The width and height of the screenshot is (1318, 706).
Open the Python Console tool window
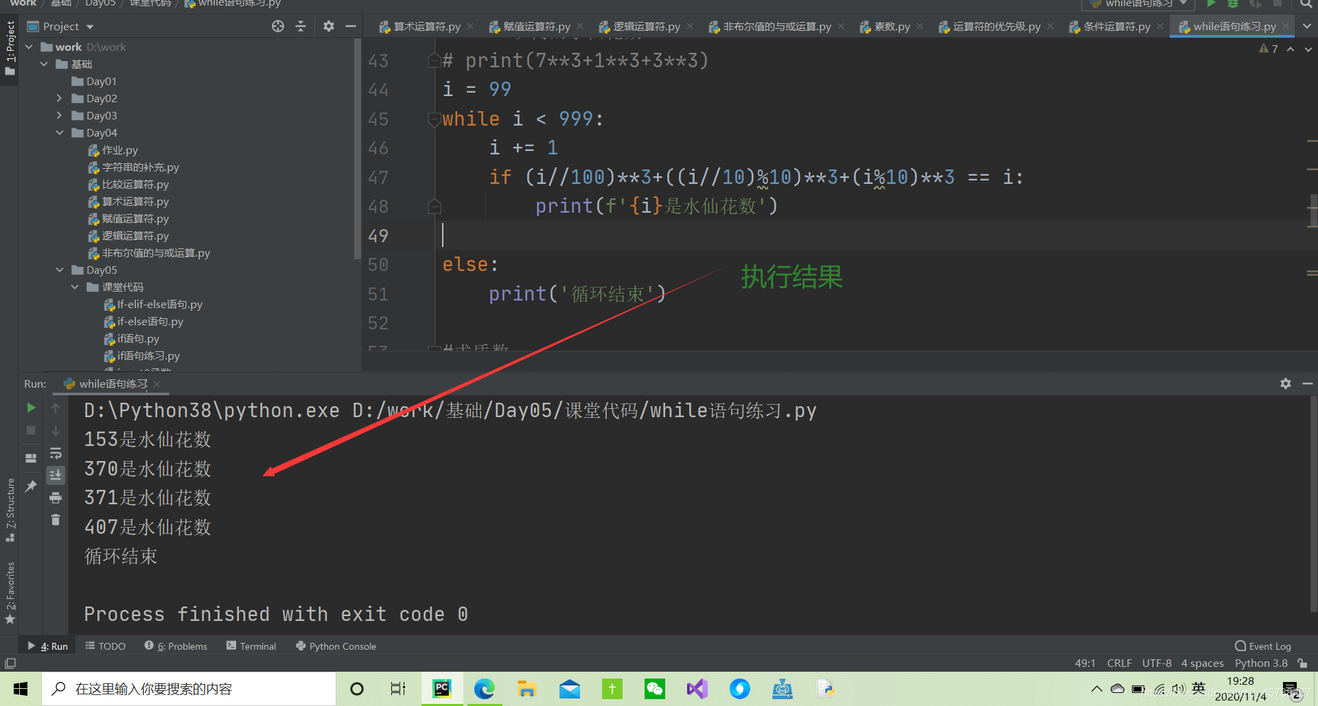coord(336,646)
